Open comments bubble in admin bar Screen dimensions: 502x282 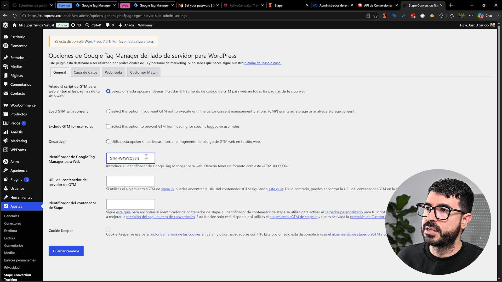click(110, 25)
